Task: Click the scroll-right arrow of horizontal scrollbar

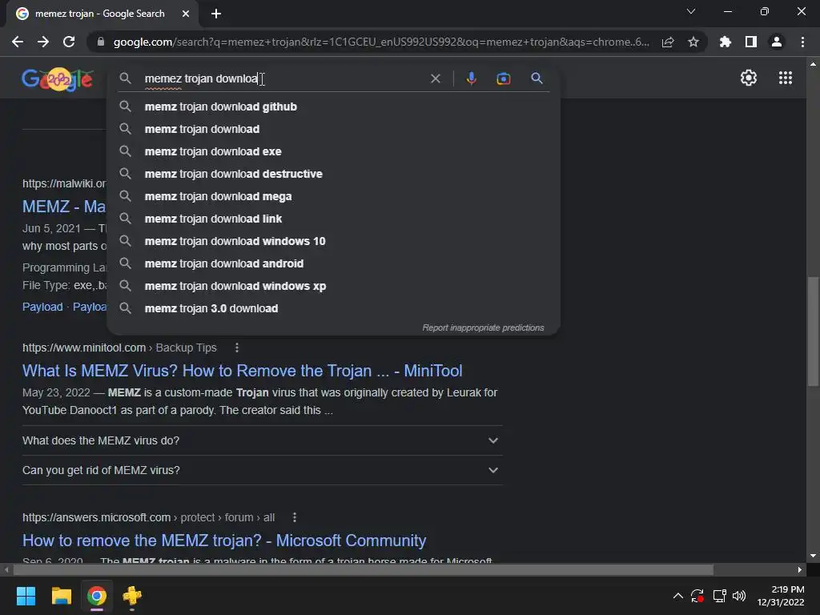Action: [800, 569]
